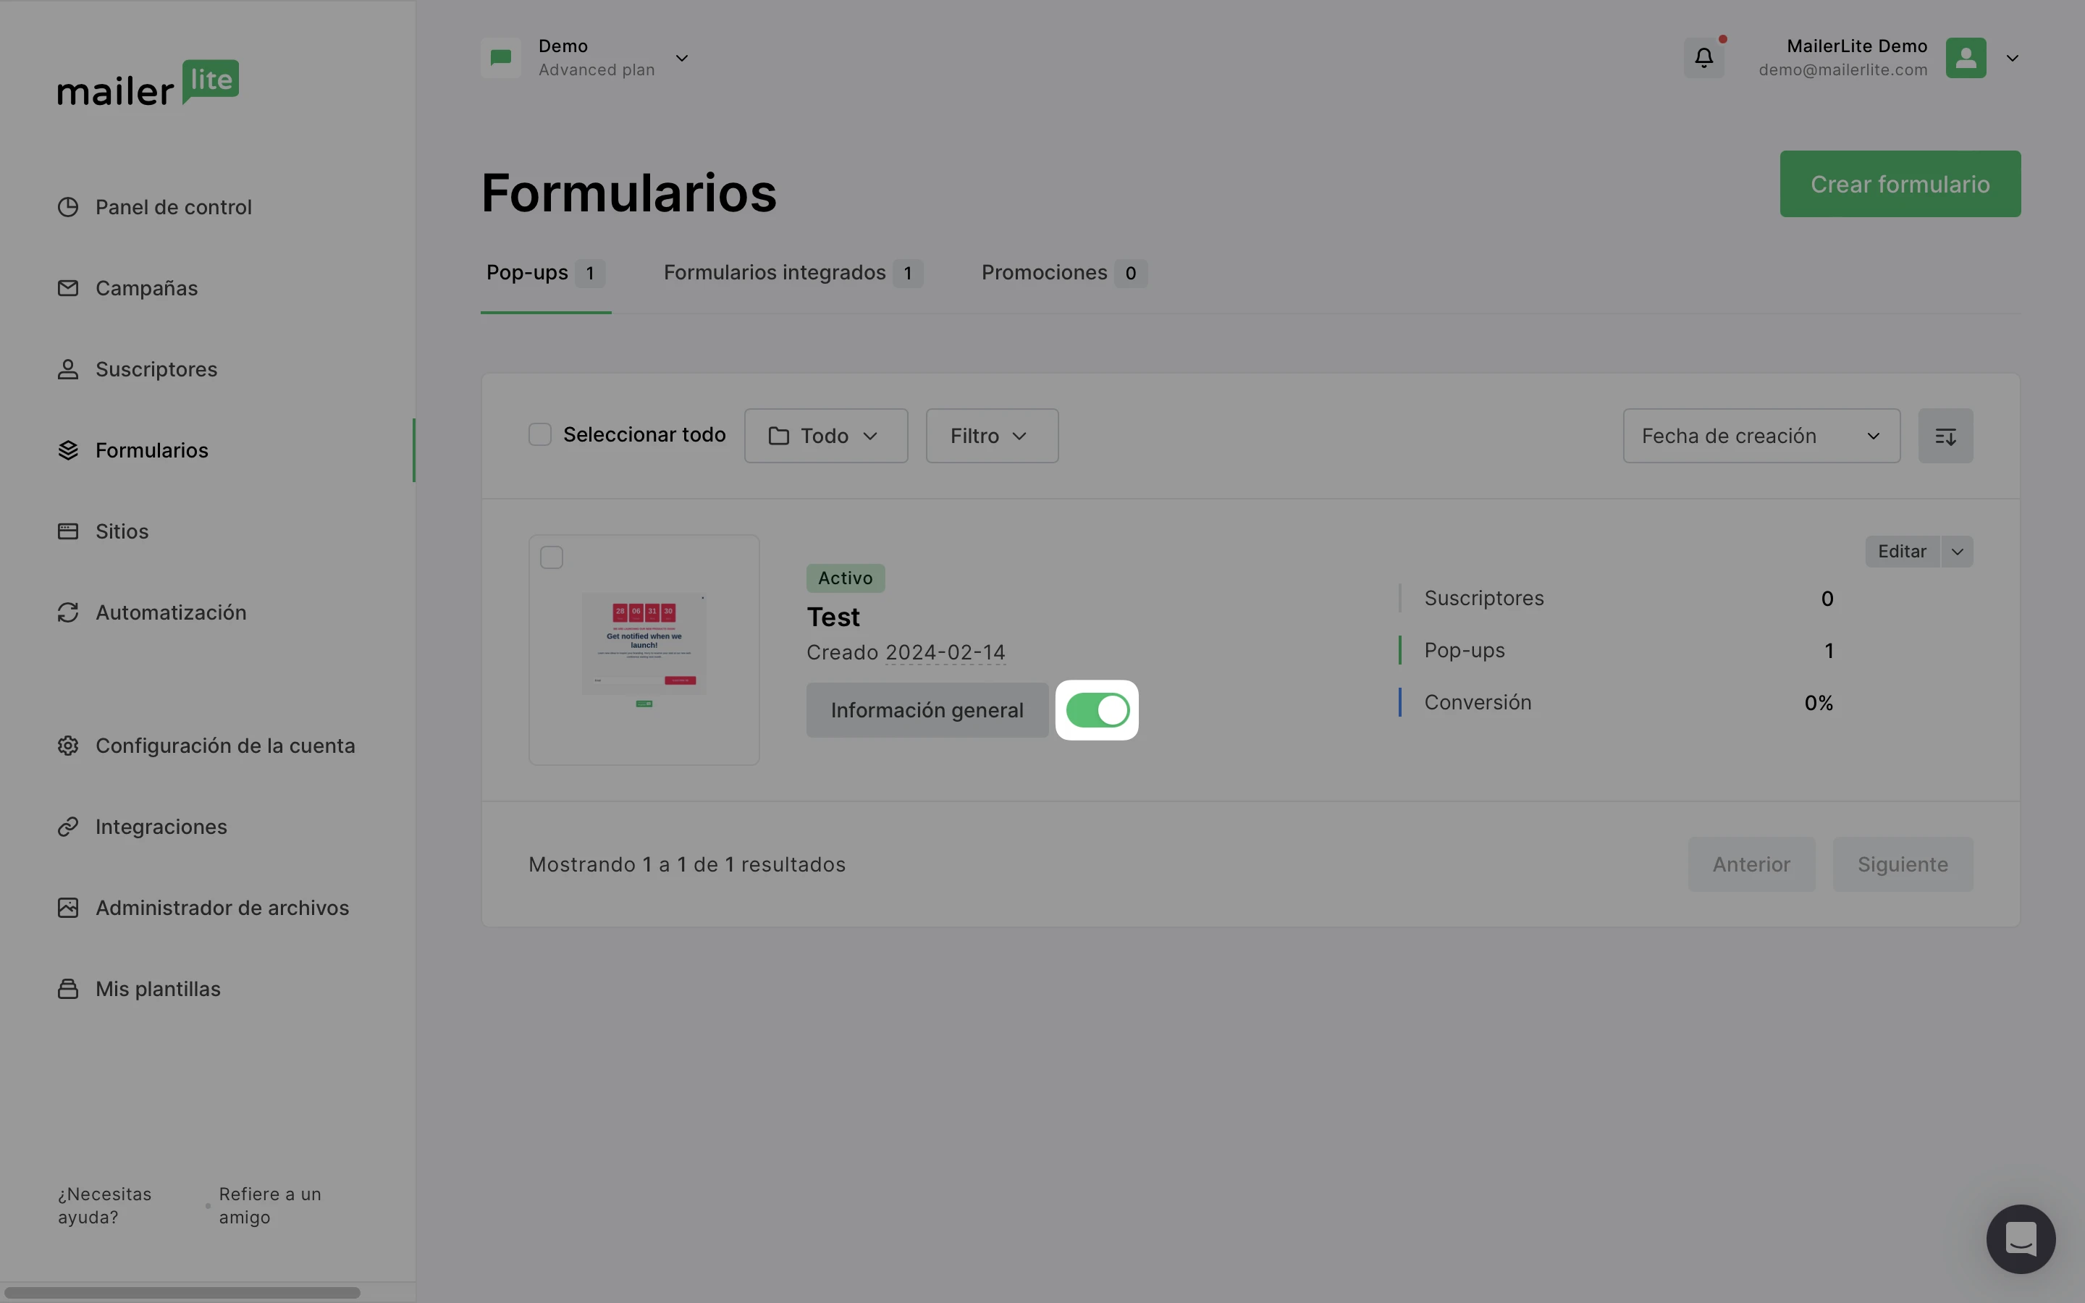Open the notifications bell
The height and width of the screenshot is (1303, 2085).
coord(1703,58)
